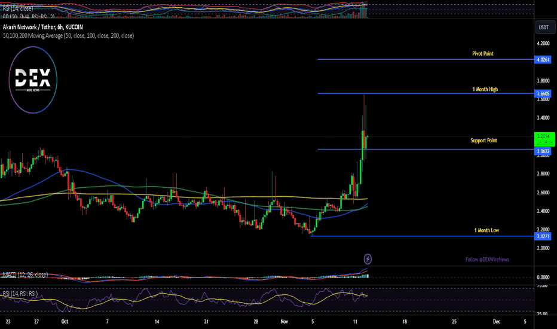The height and width of the screenshot is (329, 557).
Task: Select the MACD (12, 26, close) legend
Action: tap(25, 275)
